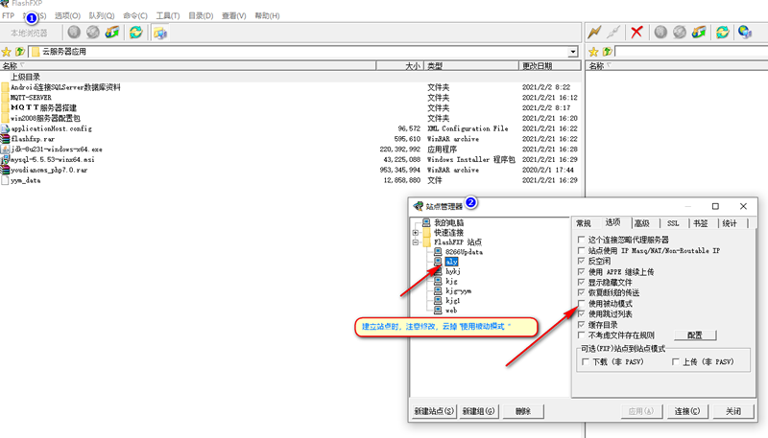
Task: Click the parent folder icon in right pane
Action: click(x=606, y=51)
